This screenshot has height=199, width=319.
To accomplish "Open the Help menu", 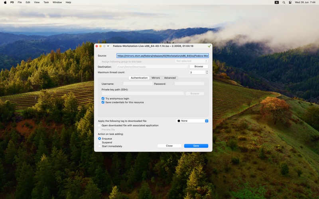I will coord(68,2).
